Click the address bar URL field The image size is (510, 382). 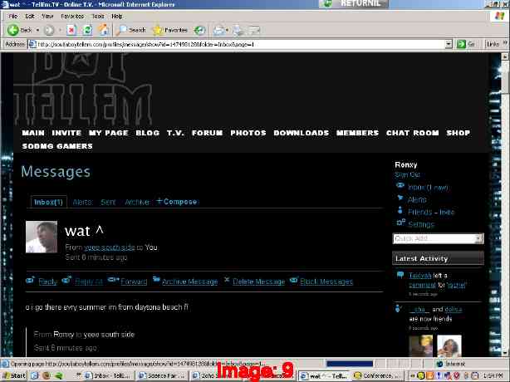click(239, 44)
